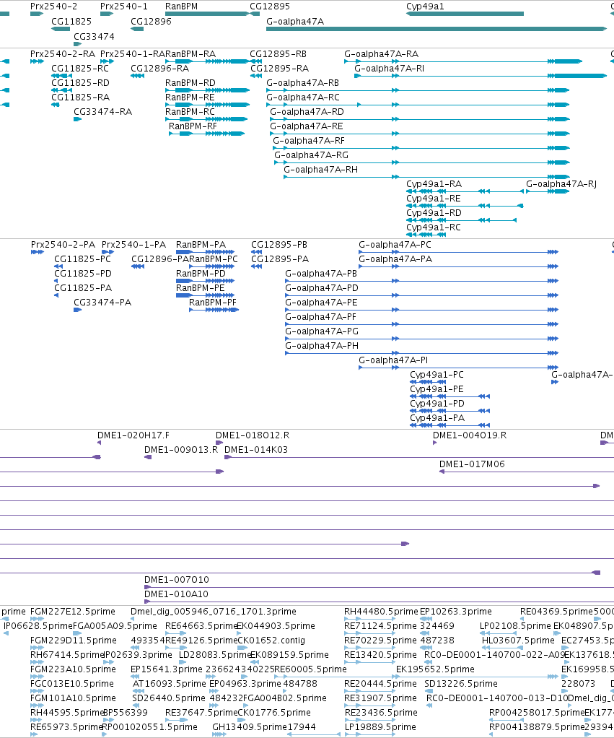Select EST EP10263.3prime
614x738 pixels.
(455, 612)
